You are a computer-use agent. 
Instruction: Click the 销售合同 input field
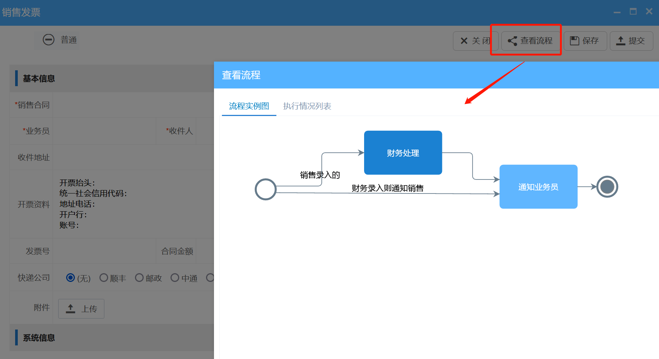coord(133,105)
